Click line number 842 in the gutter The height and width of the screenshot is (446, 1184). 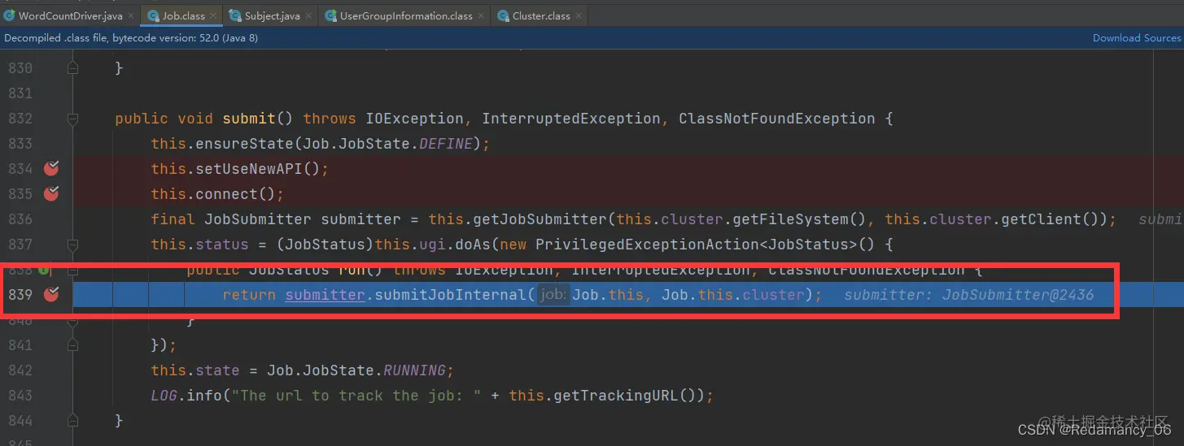20,370
